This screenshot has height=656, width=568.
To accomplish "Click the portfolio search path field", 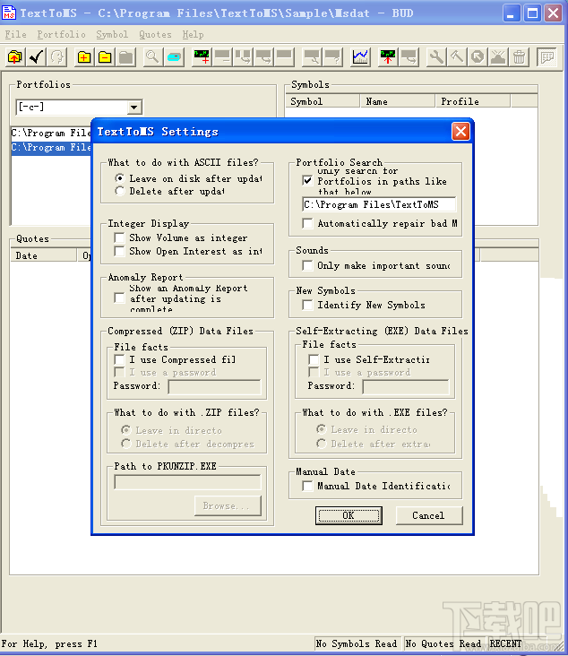I will click(379, 204).
